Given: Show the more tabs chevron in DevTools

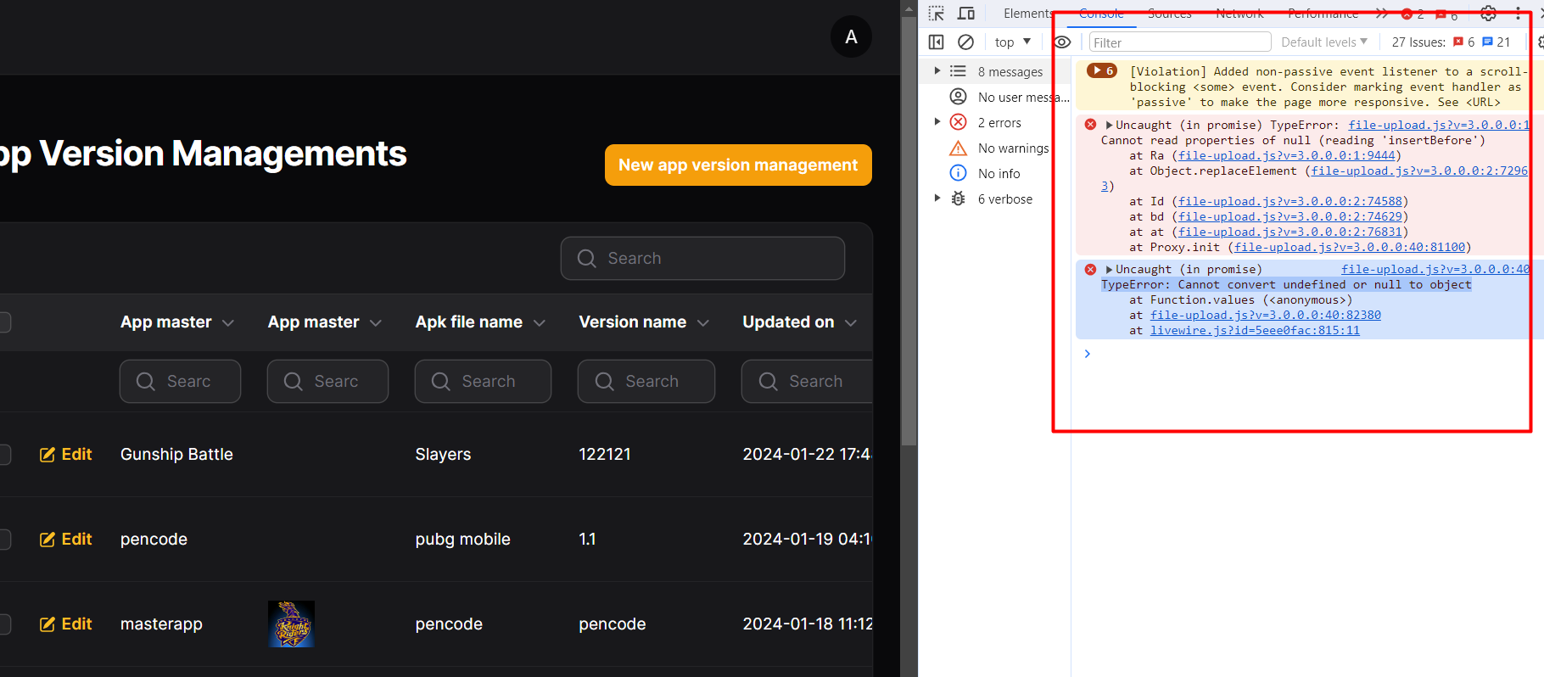Looking at the screenshot, I should [x=1381, y=14].
